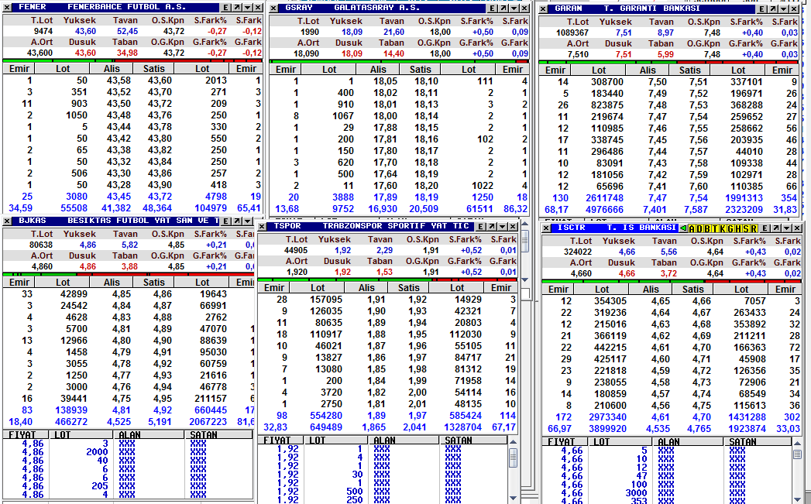The image size is (811, 504).
Task: Open the dropdown arrow in GARAN title bar
Action: pyautogui.click(x=784, y=9)
